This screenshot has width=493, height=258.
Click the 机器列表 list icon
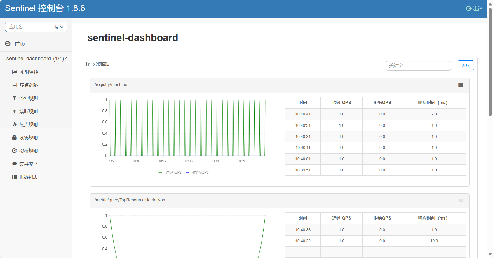click(x=14, y=177)
